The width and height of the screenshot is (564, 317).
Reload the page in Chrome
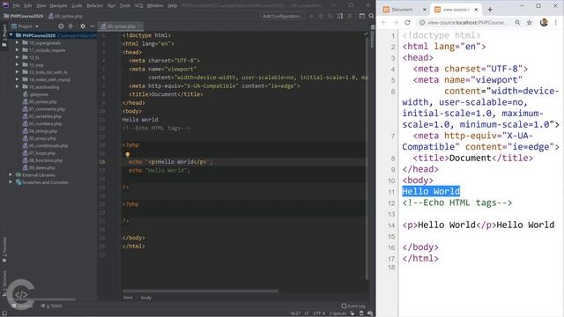[407, 22]
